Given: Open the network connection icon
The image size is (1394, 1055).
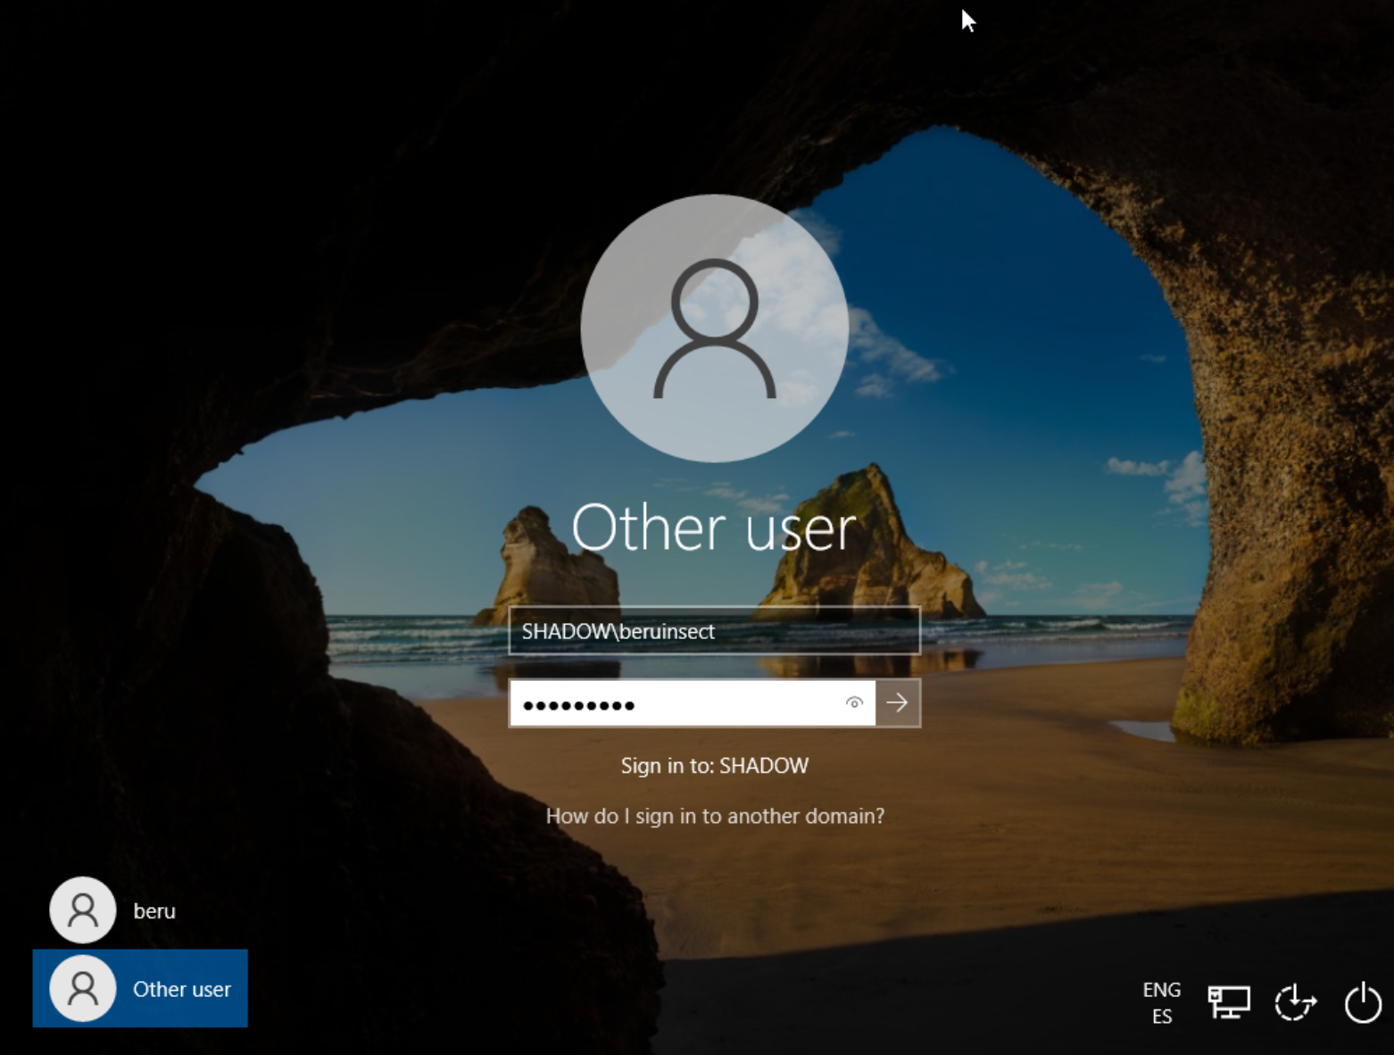Looking at the screenshot, I should [1228, 1002].
